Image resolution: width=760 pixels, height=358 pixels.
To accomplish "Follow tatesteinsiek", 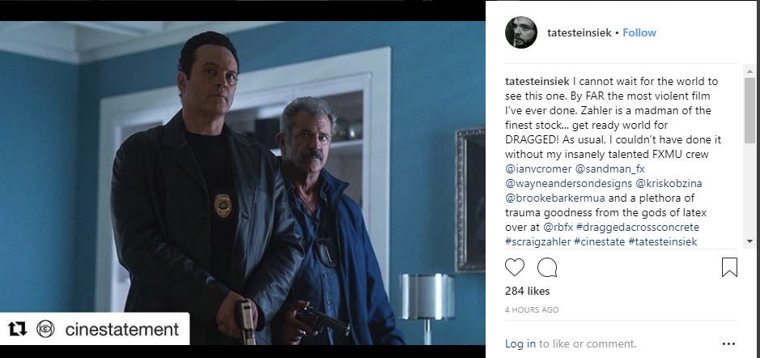I will pyautogui.click(x=639, y=32).
